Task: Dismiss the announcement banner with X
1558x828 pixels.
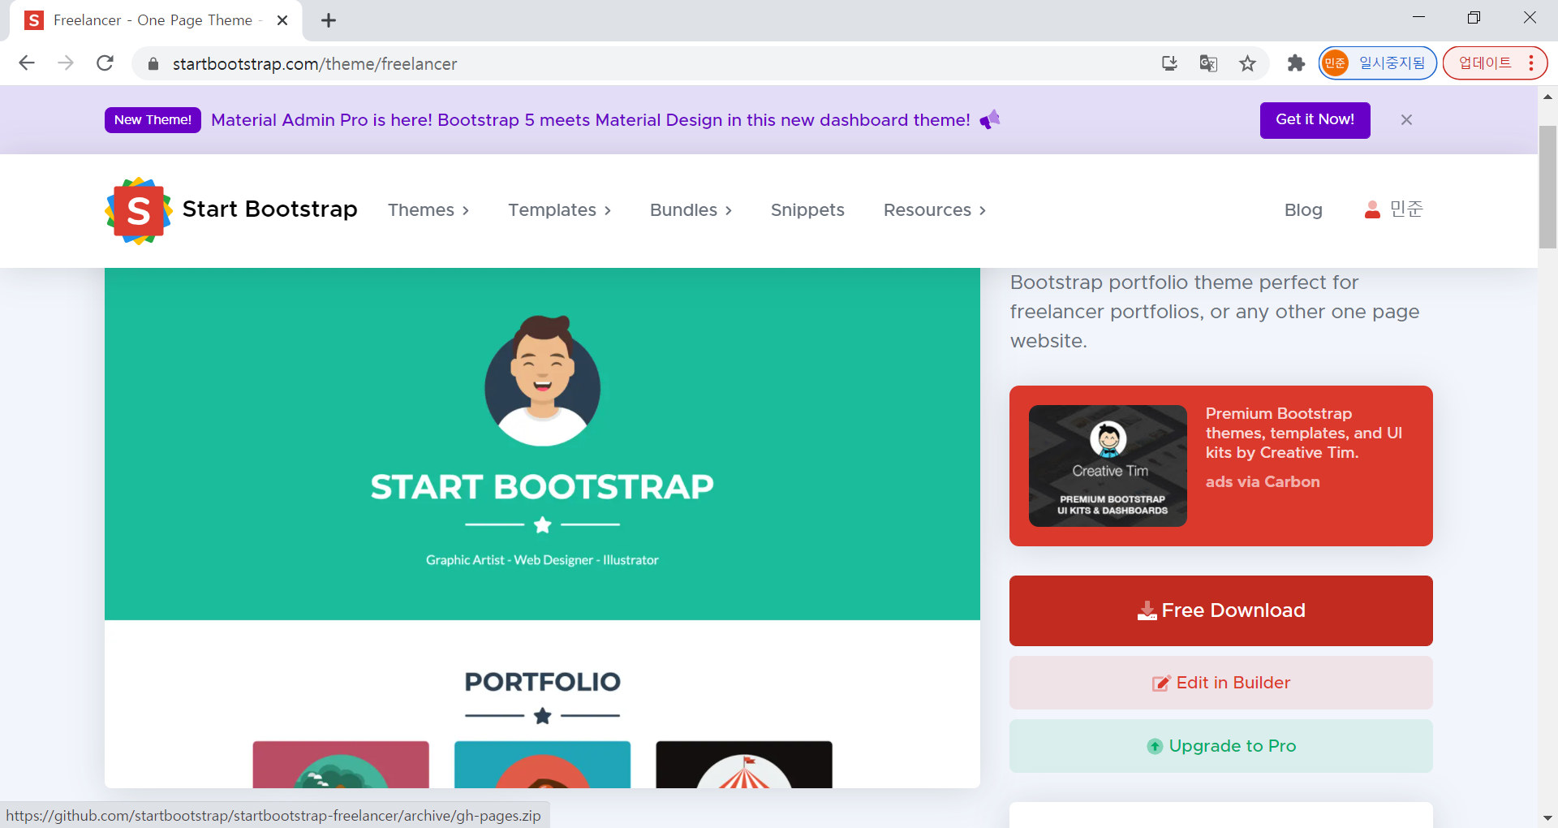Action: tap(1406, 120)
